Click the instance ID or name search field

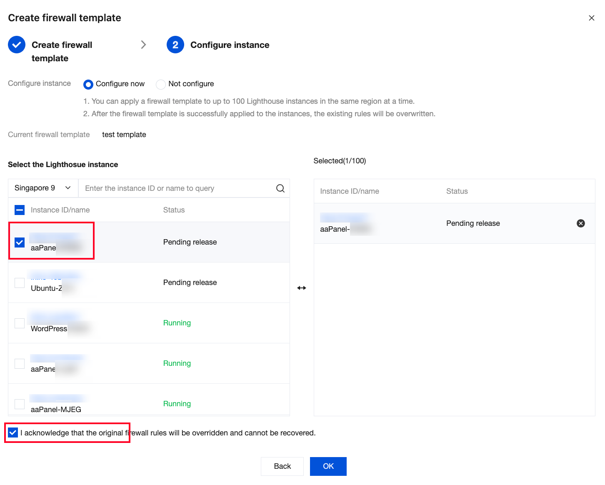pyautogui.click(x=177, y=188)
